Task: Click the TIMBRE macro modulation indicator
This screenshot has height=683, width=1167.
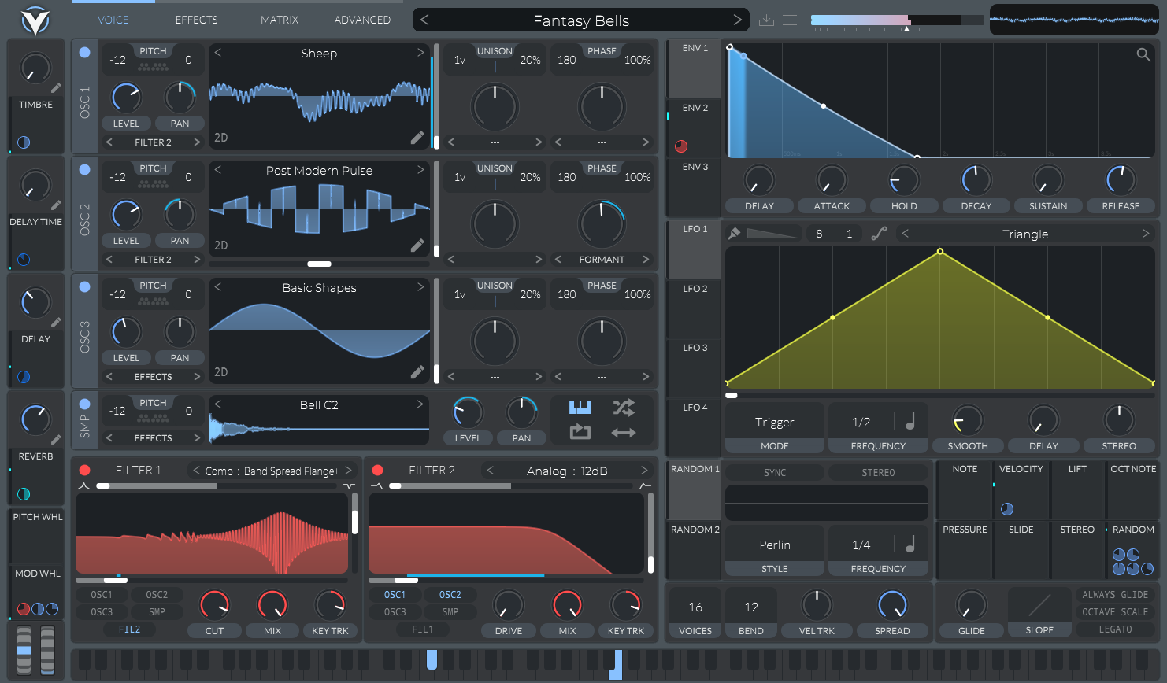Action: (24, 142)
